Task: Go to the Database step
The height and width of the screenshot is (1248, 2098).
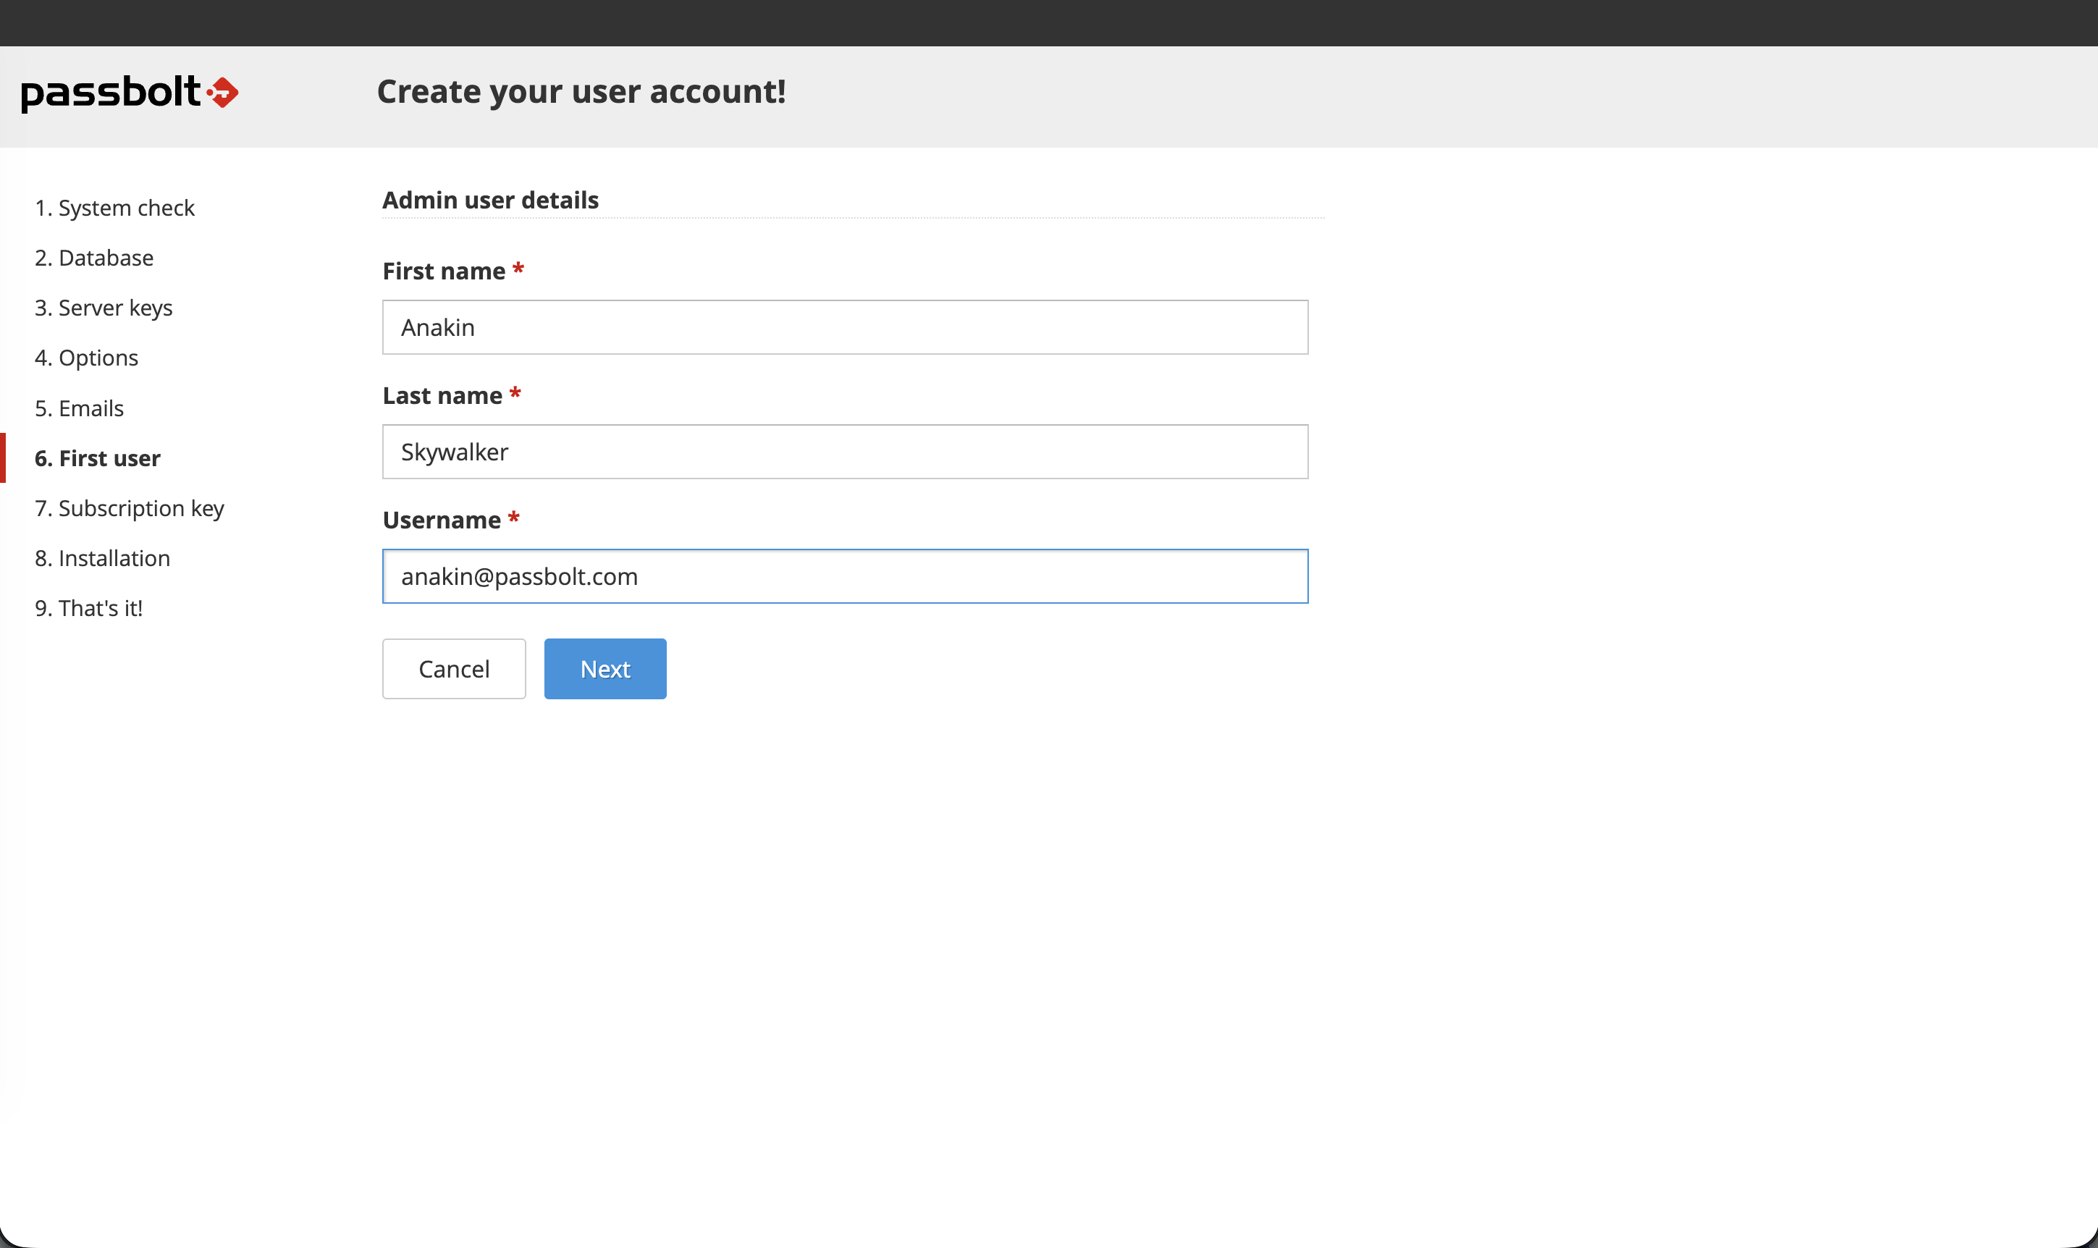Action: click(94, 257)
